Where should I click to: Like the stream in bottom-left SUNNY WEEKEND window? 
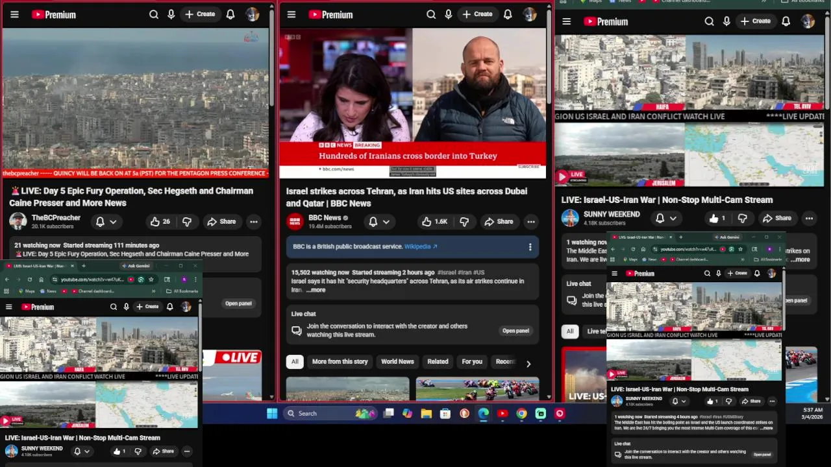(x=121, y=451)
